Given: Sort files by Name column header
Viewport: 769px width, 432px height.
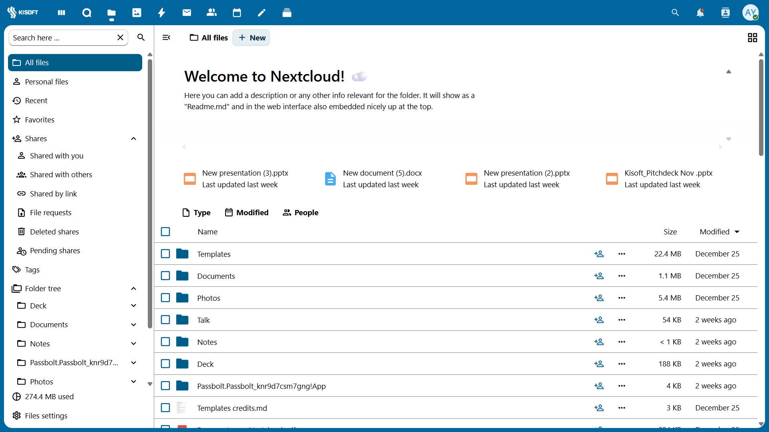Looking at the screenshot, I should click(207, 232).
